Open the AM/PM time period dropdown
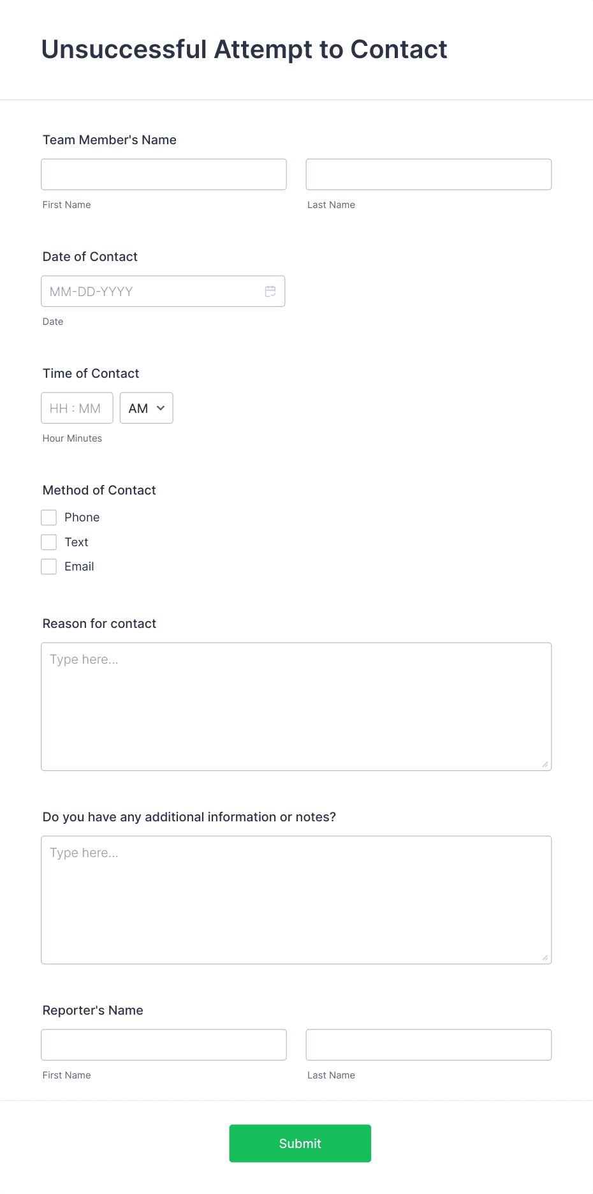 [146, 408]
